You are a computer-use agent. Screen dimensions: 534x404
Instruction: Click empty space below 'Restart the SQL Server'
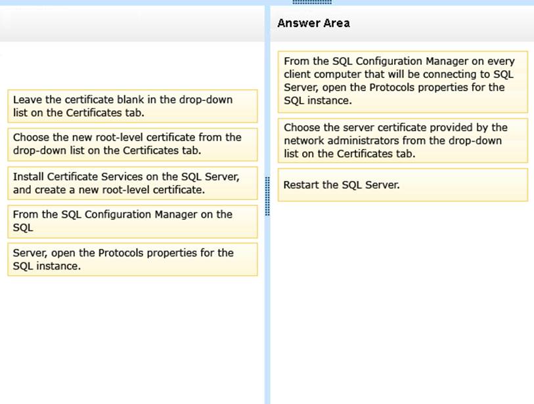pos(402,295)
